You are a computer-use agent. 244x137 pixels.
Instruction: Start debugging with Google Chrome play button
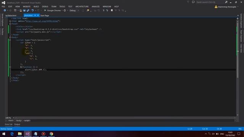(x=45, y=10)
